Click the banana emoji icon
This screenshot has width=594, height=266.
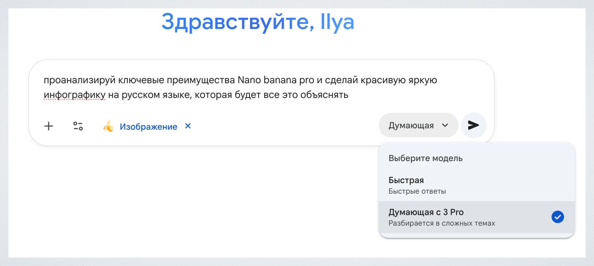point(108,126)
